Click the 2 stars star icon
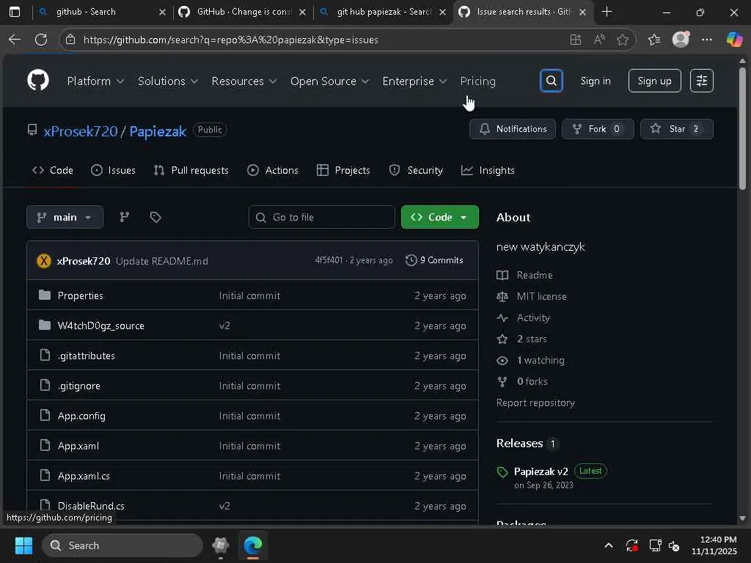Image resolution: width=751 pixels, height=563 pixels. point(502,339)
